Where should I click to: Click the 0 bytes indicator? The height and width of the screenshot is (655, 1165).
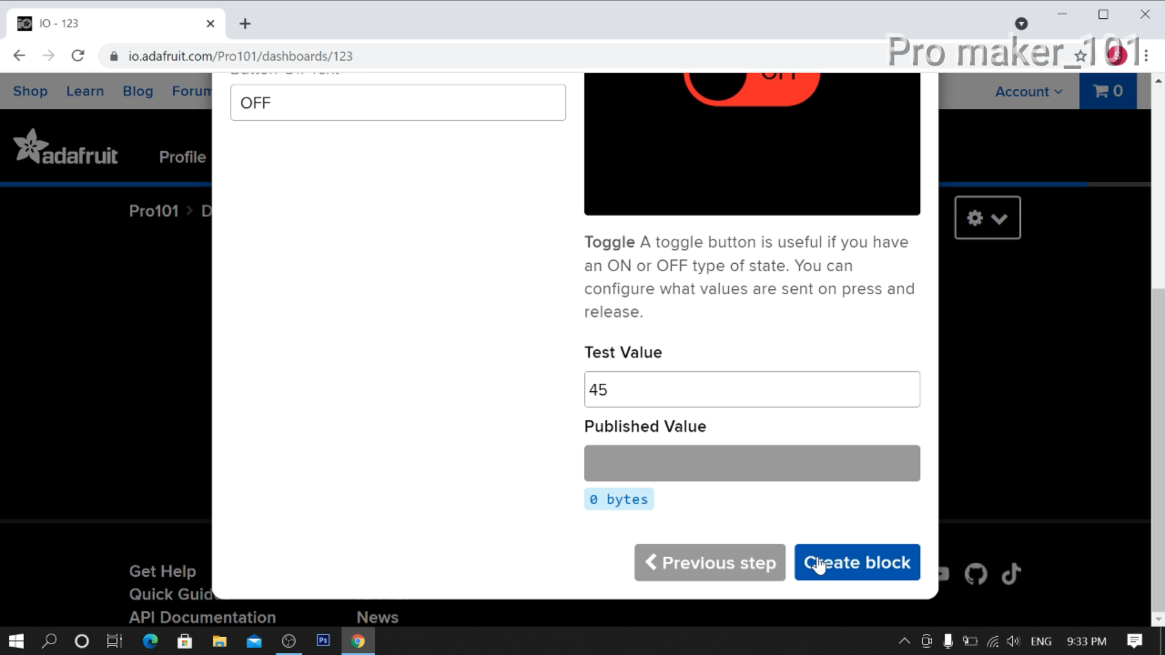click(x=618, y=499)
